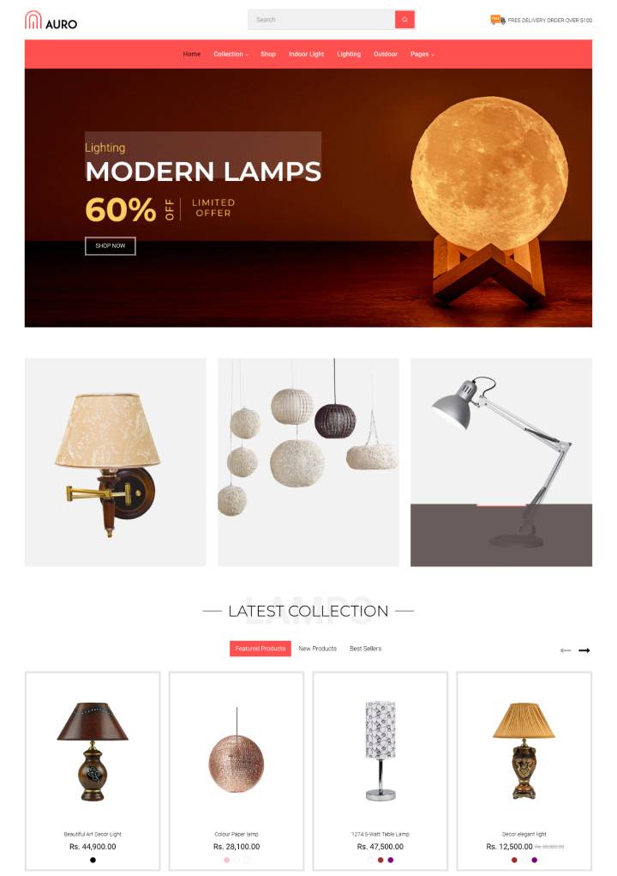Select purple swatch under 1274 5-Watt Table Lamp
Screen dimensions: 617x876
coord(391,860)
